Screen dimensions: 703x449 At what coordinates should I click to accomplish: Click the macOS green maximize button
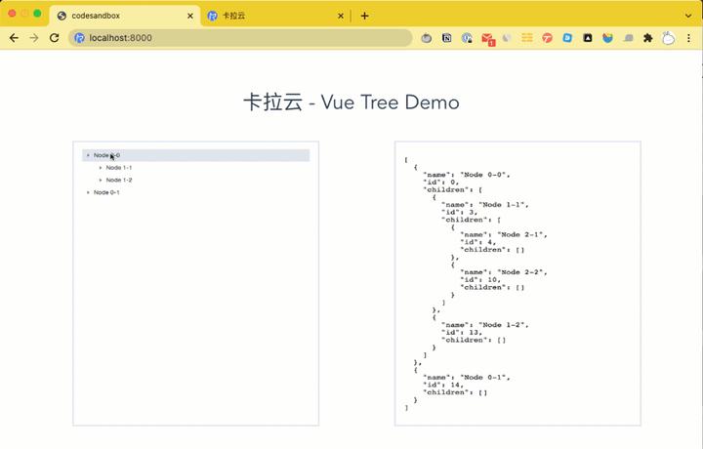tap(38, 14)
